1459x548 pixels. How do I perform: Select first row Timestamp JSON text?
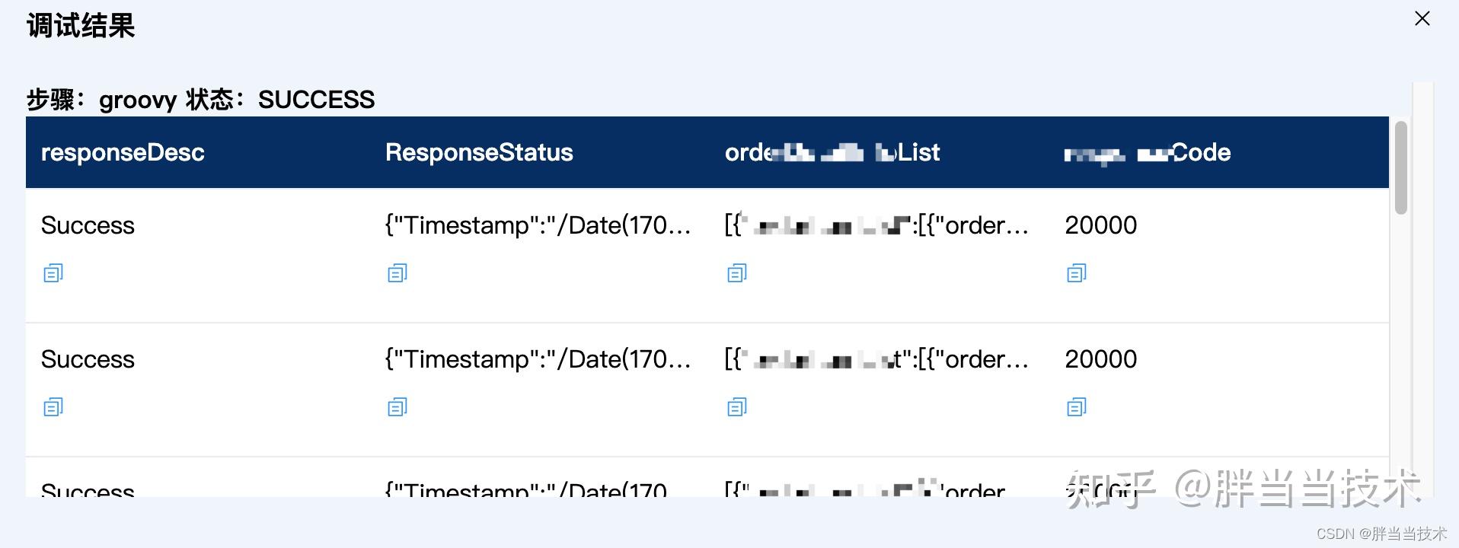[538, 225]
